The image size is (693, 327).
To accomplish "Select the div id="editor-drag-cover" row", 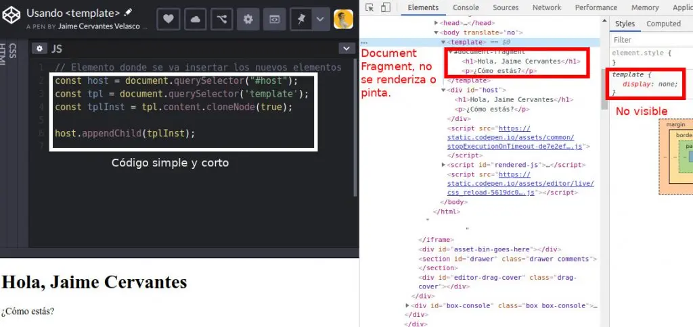I will click(x=497, y=282).
